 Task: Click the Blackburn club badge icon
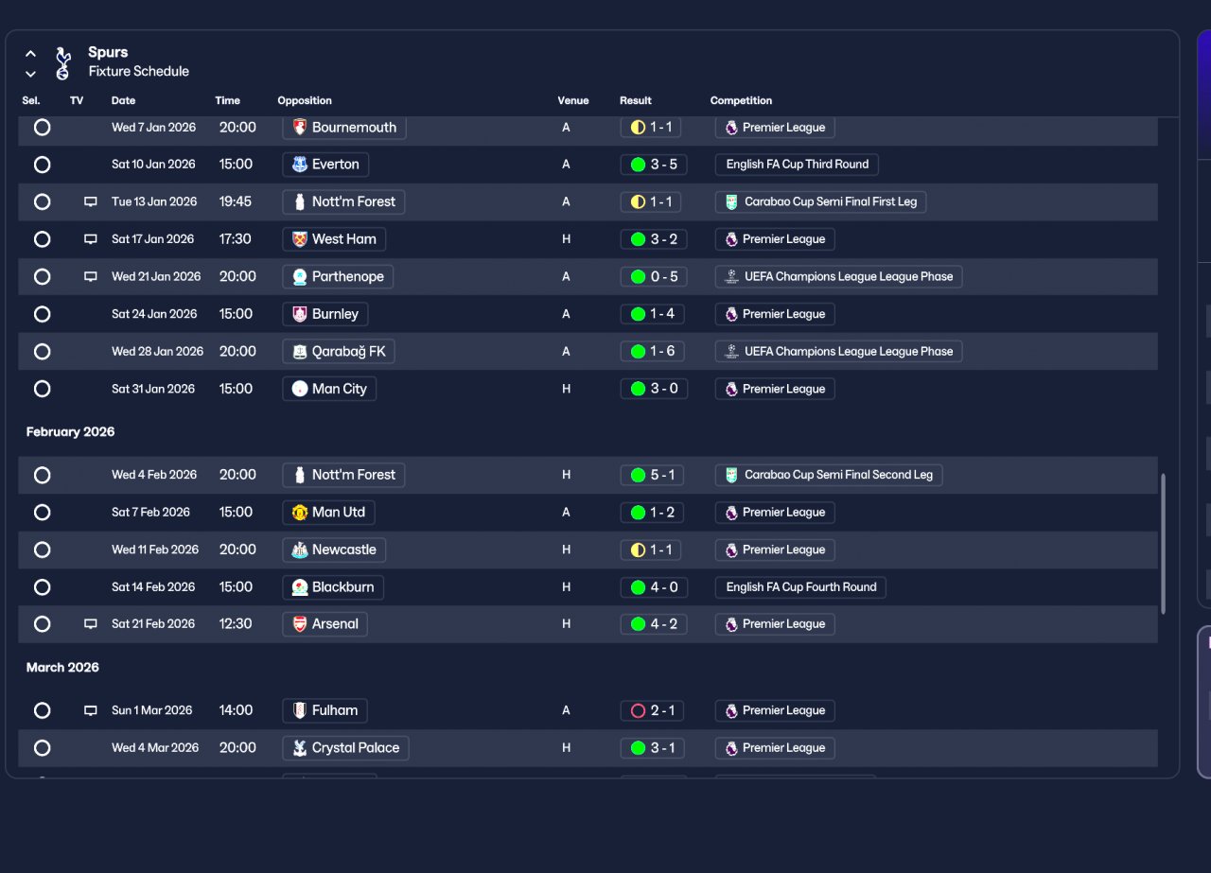click(x=300, y=587)
